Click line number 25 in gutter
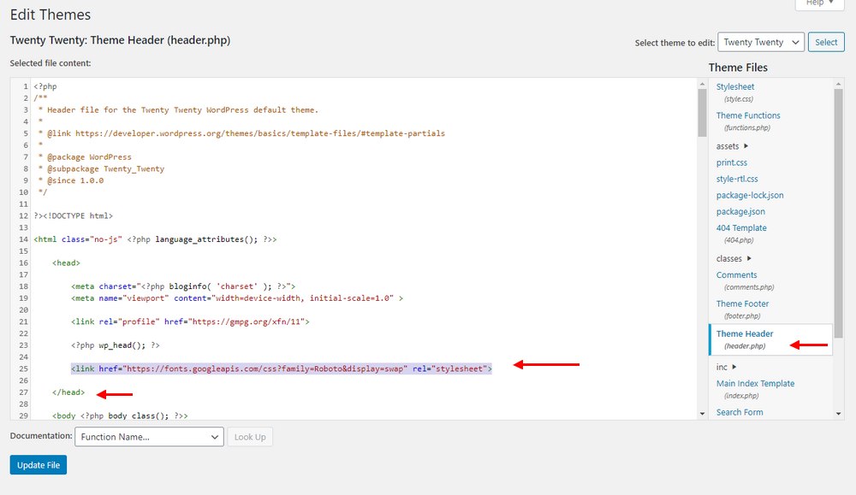856x495 pixels. (23, 369)
